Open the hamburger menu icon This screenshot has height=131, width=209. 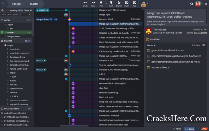coord(206,4)
